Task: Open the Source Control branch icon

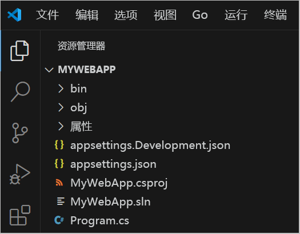Action: 20,133
